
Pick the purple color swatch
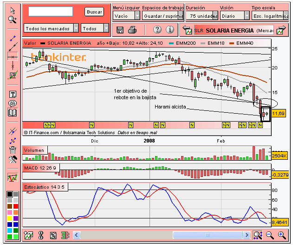pyautogui.click(x=16, y=218)
